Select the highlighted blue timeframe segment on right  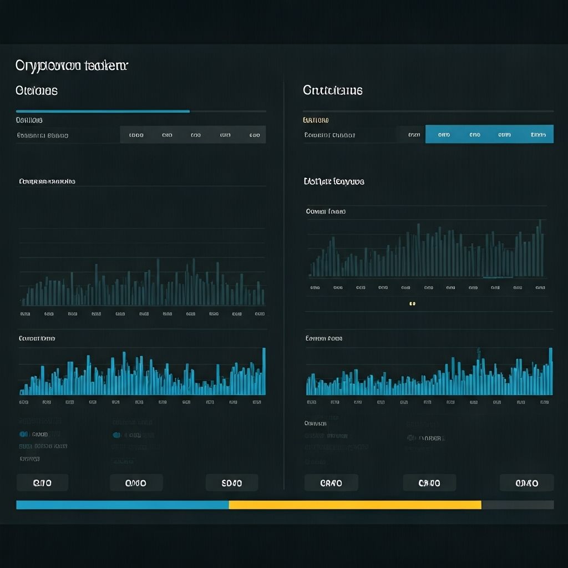(x=444, y=134)
